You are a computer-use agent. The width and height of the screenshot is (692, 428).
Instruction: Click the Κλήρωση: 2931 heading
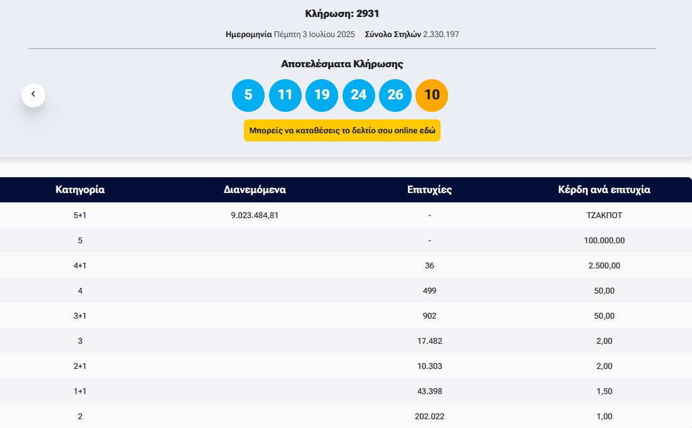(x=342, y=14)
